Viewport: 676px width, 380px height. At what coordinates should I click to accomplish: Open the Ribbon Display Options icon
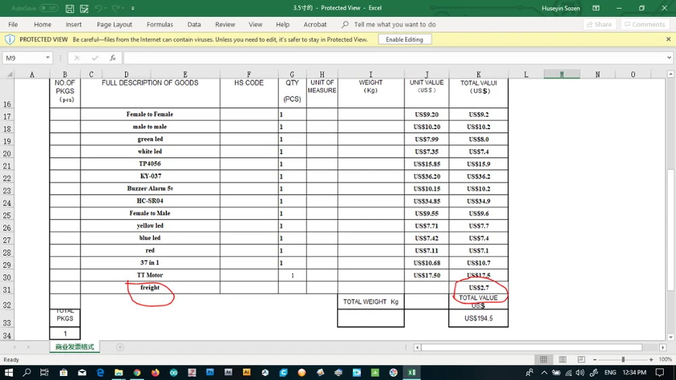pos(596,8)
